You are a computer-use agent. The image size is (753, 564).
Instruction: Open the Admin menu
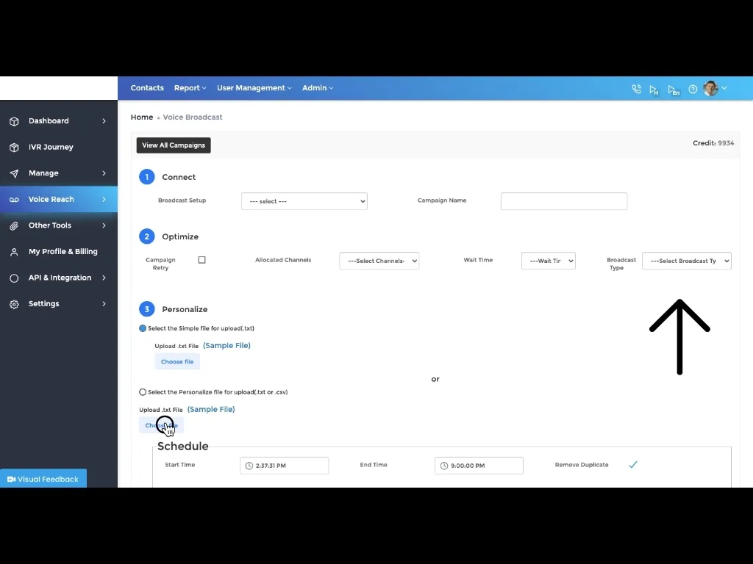(x=318, y=88)
